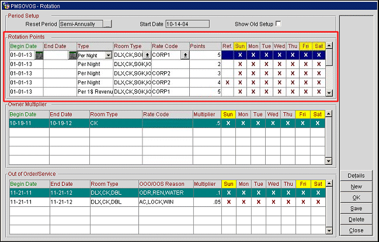The width and height of the screenshot is (379, 242).
Task: Open Room Type dropdown arrow in first row
Action: [147, 55]
